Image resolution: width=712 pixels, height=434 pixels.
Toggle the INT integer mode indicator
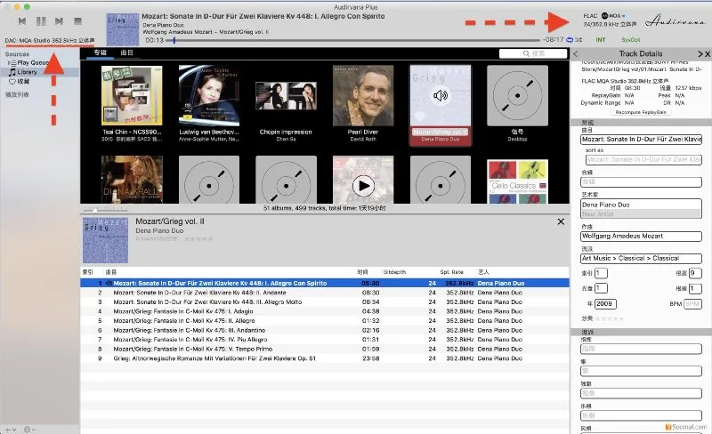600,40
